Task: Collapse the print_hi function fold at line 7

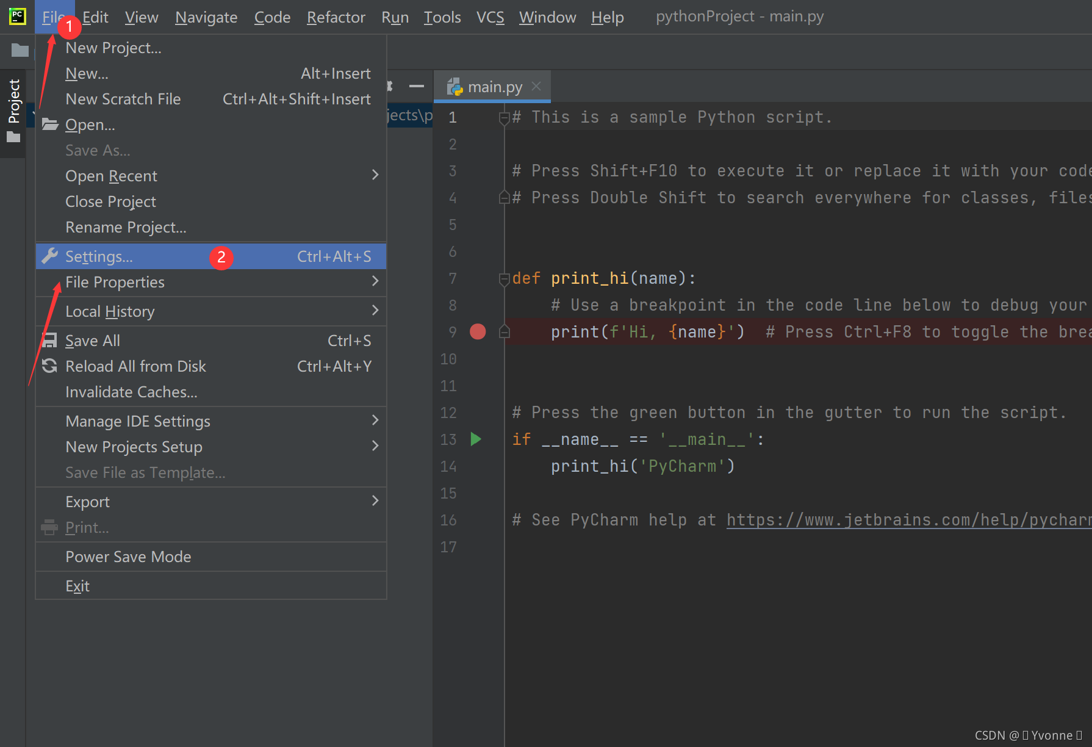Action: 505,279
